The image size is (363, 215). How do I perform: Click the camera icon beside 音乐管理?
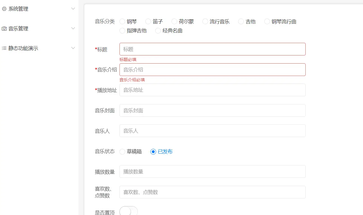pos(4,28)
